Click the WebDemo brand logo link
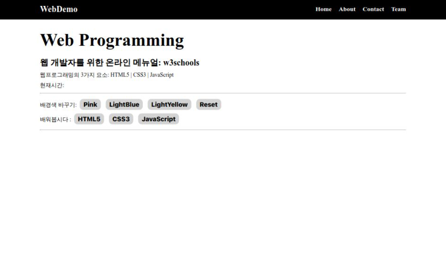 [x=59, y=9]
